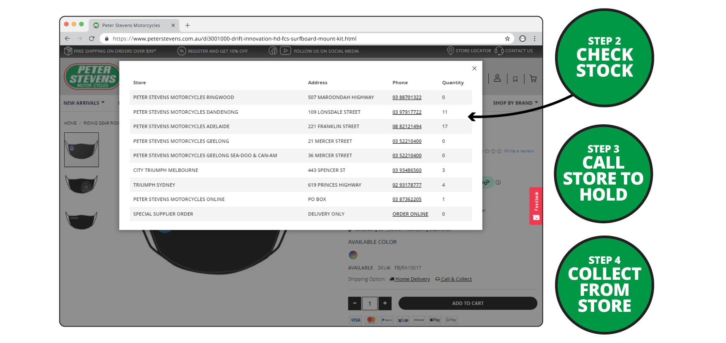
Task: Click Visa payment icon
Action: click(x=355, y=320)
